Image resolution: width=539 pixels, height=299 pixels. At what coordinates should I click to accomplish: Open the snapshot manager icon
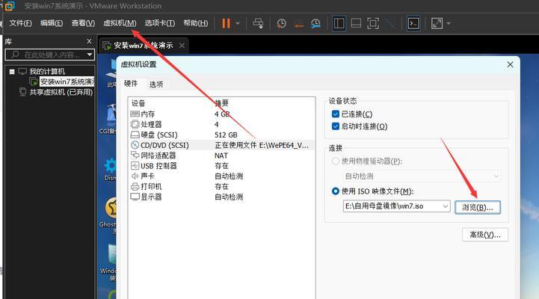[x=315, y=23]
